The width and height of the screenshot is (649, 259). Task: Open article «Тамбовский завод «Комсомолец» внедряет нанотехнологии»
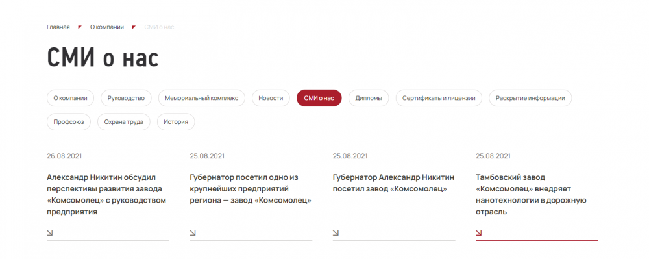pos(531,195)
